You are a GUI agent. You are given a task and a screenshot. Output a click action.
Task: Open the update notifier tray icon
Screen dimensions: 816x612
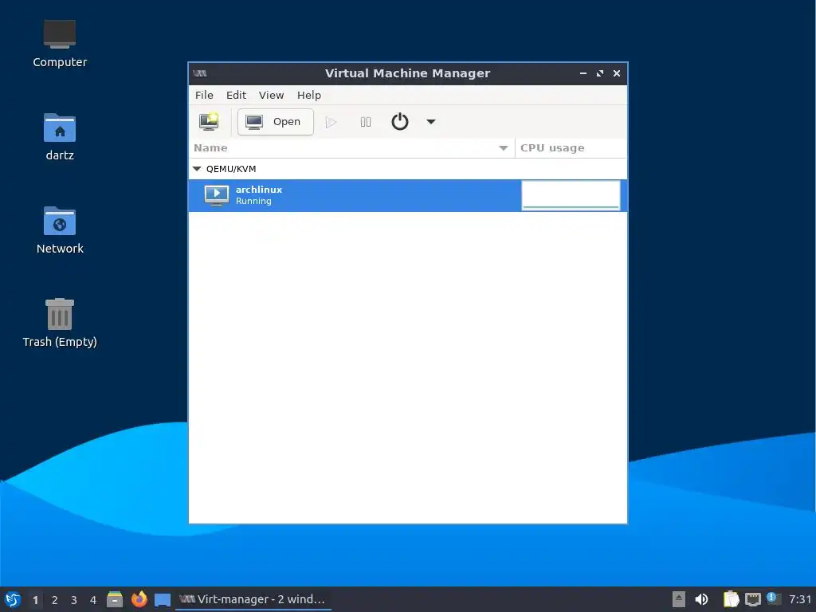click(x=773, y=598)
